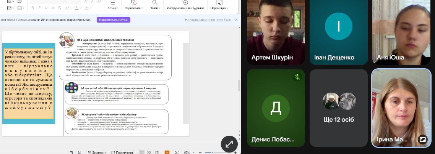
Task: Open 'Инструменты для студентов' tools
Action: [x=185, y=8]
